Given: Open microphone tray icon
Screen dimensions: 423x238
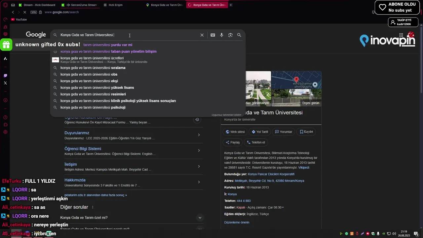Looking at the screenshot, I should [378, 234].
